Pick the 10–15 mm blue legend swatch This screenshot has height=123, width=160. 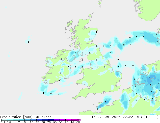click(33, 120)
